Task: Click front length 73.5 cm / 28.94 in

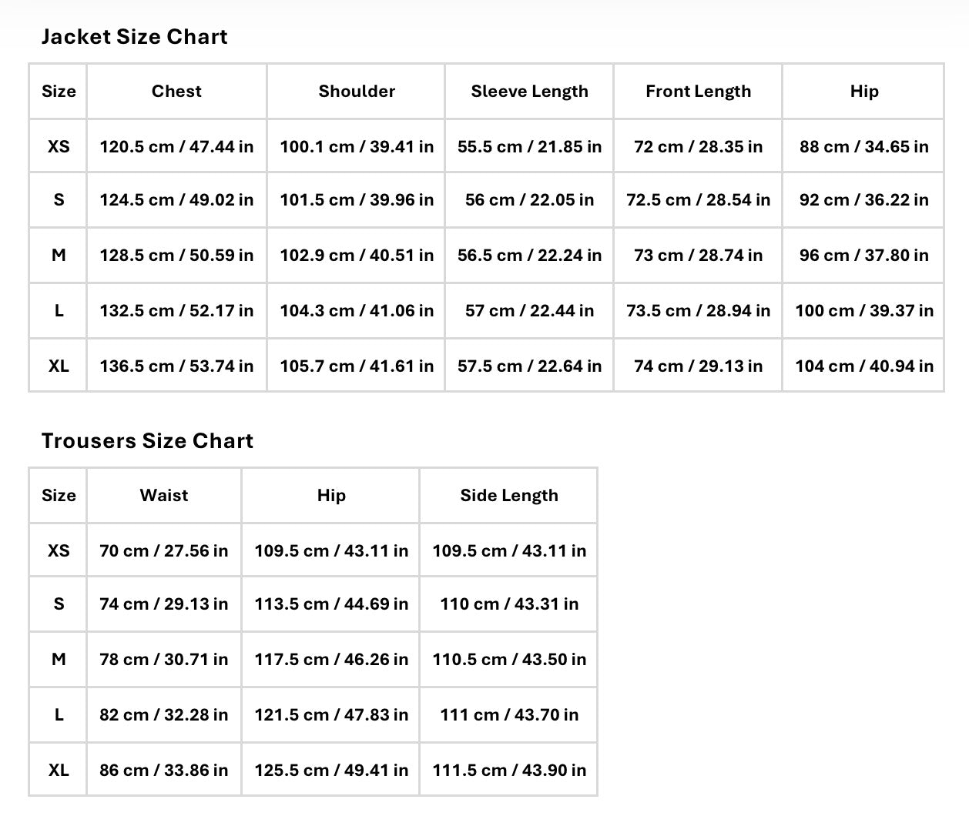Action: pos(698,310)
